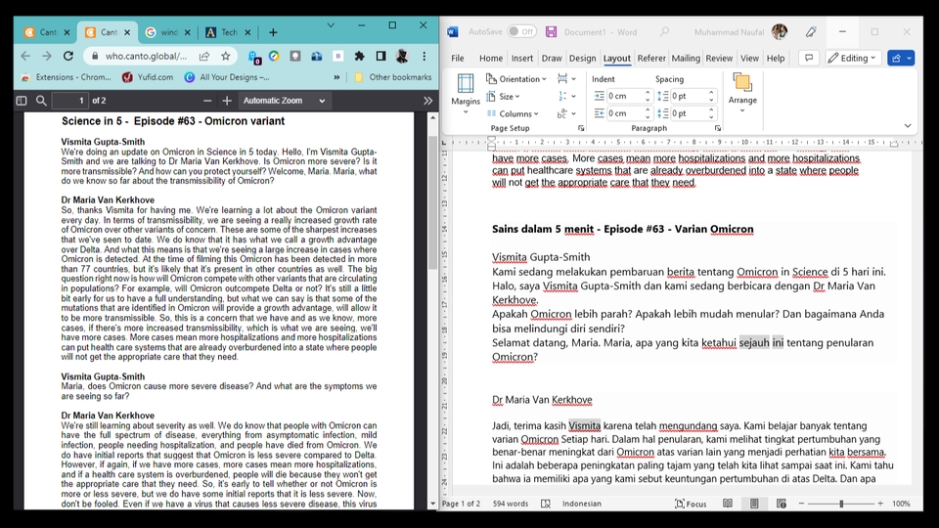
Task: Increase Spacing Before with stepper arrow
Action: tap(711, 93)
